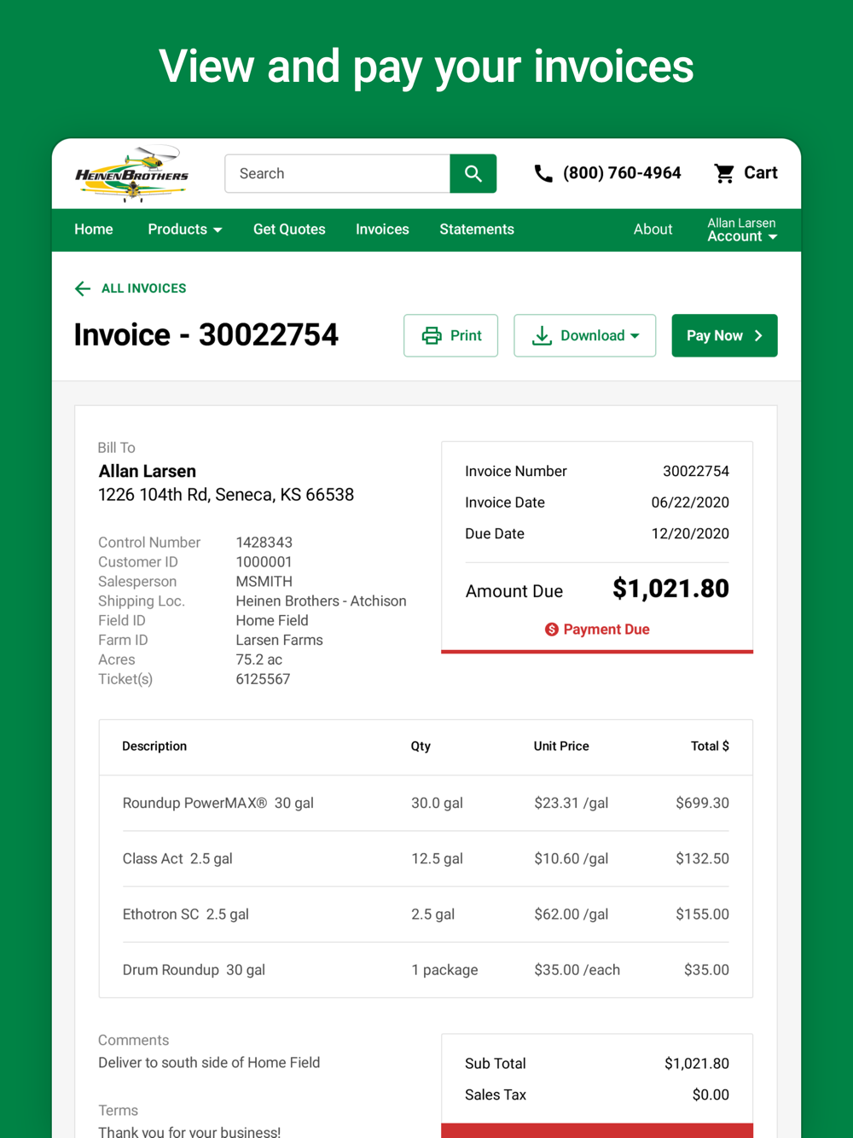The width and height of the screenshot is (853, 1138).
Task: Click Heinen Brothers - Atchison shipping location
Action: click(x=321, y=601)
